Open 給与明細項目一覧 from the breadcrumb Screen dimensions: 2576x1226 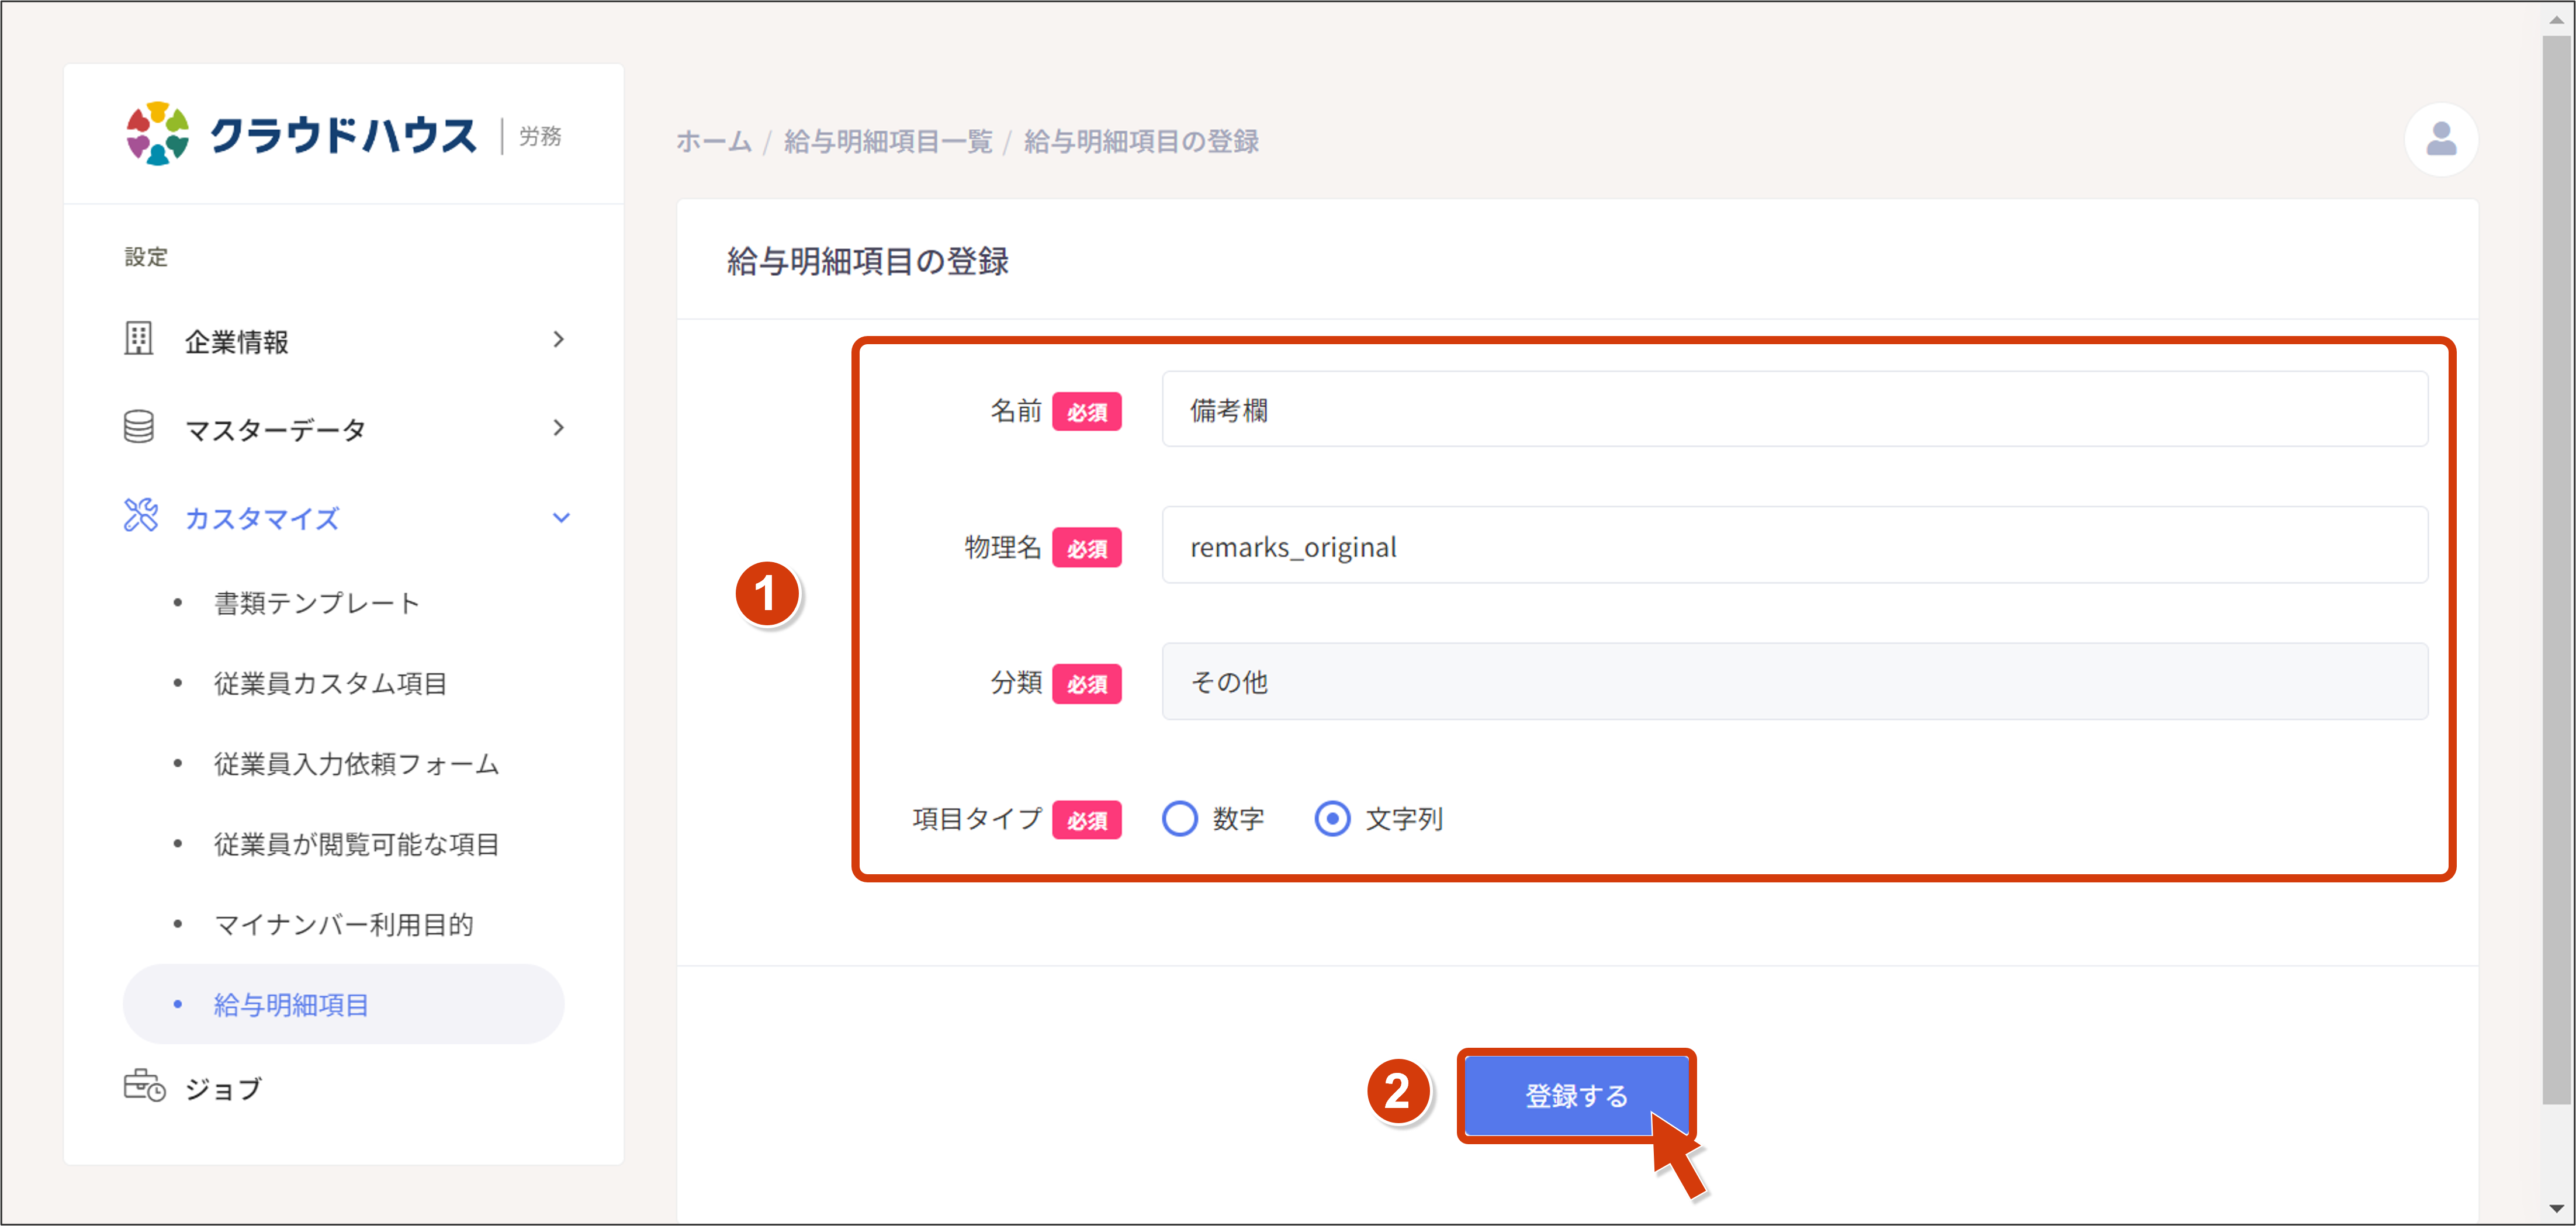coord(888,141)
